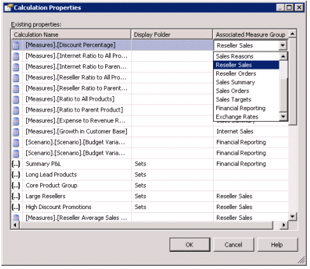Select High Discount Promotions set name
The height and width of the screenshot is (269, 310).
[x=59, y=207]
